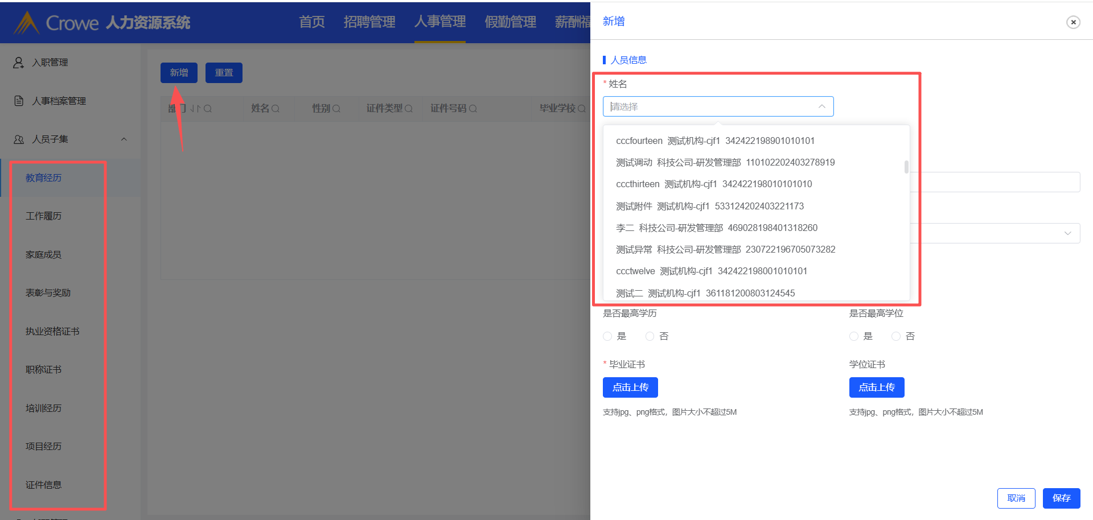1093x520 pixels.
Task: Open 工作履历 in the sidebar
Action: [43, 216]
